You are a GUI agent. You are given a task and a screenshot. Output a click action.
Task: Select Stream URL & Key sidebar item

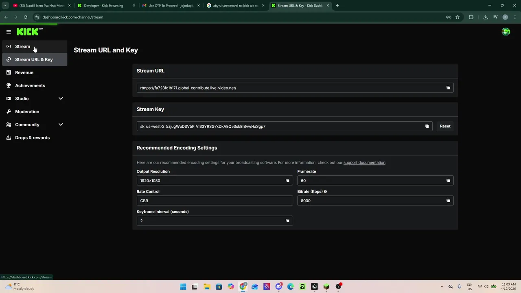pyautogui.click(x=35, y=59)
